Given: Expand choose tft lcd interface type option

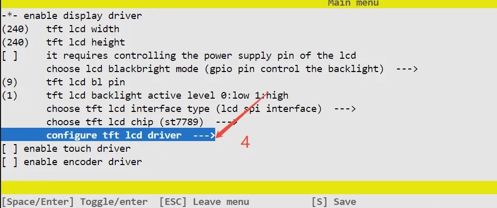Looking at the screenshot, I should point(201,109).
